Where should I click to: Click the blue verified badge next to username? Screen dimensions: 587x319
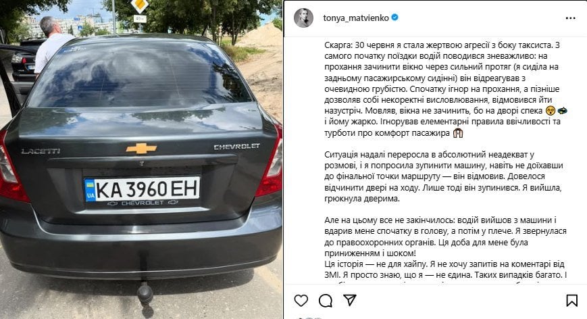point(394,17)
